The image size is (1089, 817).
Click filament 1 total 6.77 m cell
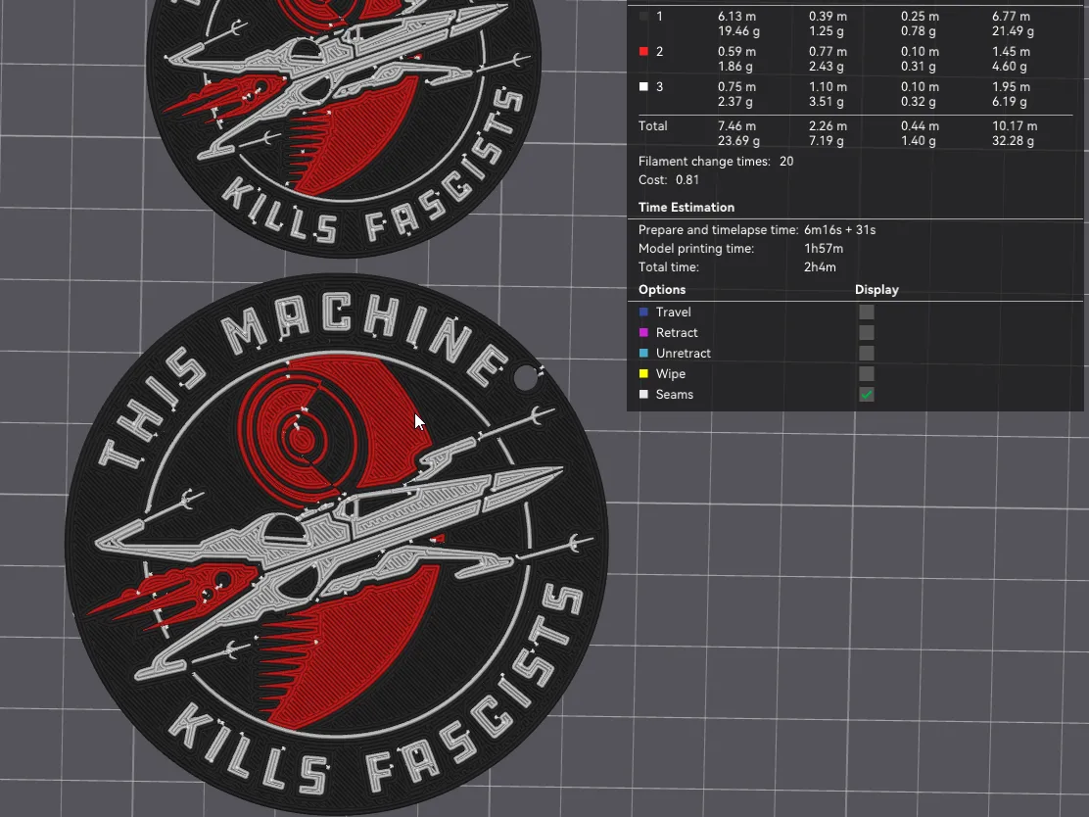pyautogui.click(x=1012, y=16)
